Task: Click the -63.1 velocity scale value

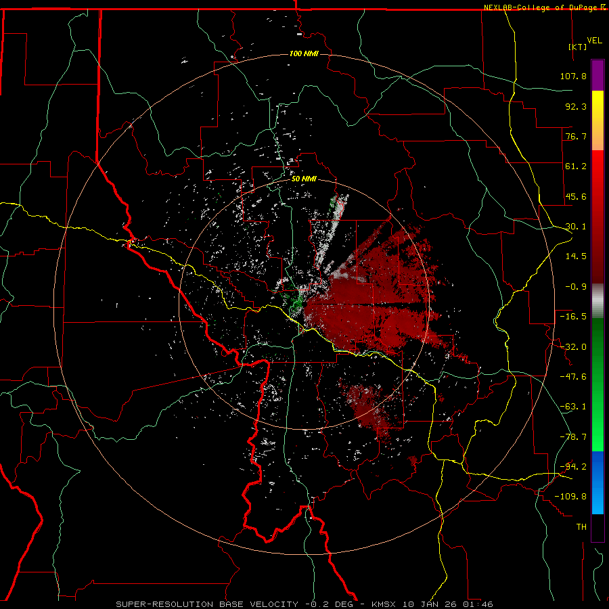Action: coord(573,407)
